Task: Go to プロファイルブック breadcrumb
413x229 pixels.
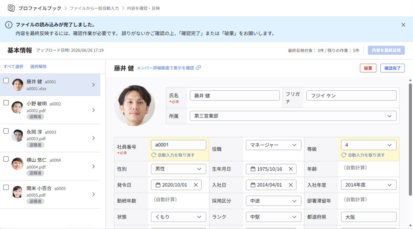Action: click(x=40, y=8)
